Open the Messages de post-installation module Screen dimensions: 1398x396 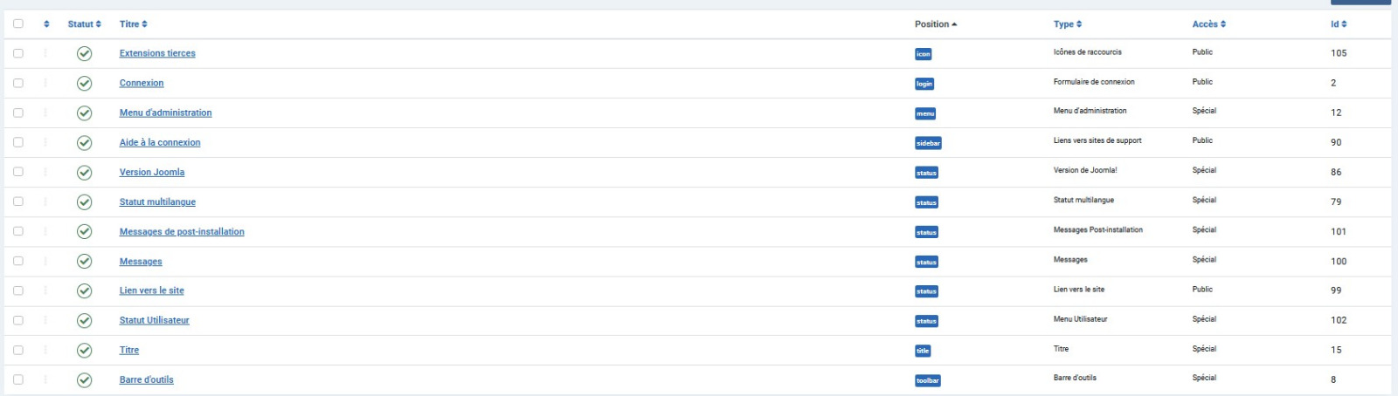(x=182, y=232)
